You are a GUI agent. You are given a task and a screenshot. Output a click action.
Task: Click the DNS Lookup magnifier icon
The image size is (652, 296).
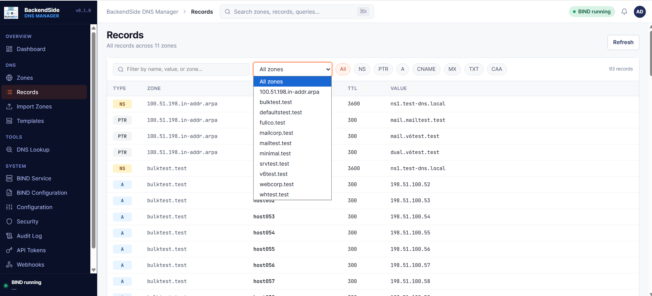tap(9, 150)
